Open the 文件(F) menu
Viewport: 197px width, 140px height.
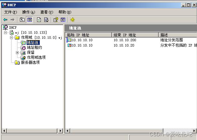(11, 12)
